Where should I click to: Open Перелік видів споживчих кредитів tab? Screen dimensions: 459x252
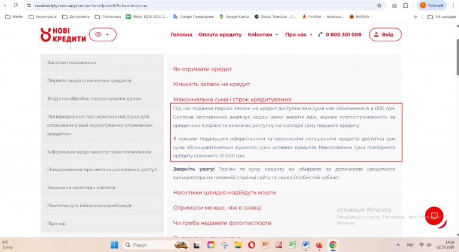click(102, 81)
